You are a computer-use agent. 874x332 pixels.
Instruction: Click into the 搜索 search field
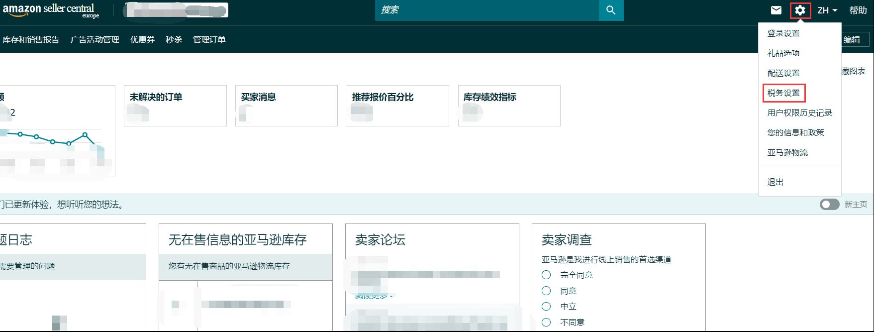click(486, 10)
